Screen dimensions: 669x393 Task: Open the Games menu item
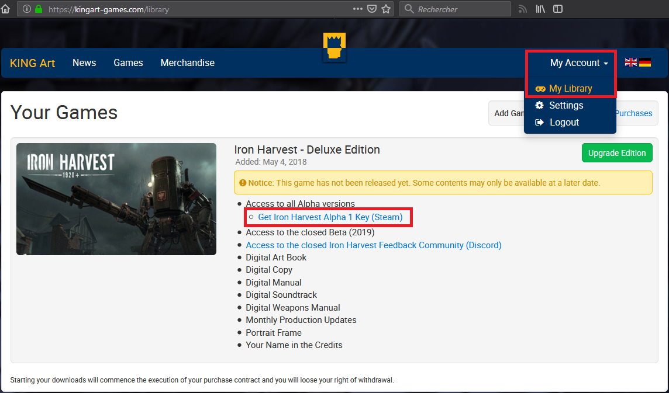pyautogui.click(x=128, y=62)
